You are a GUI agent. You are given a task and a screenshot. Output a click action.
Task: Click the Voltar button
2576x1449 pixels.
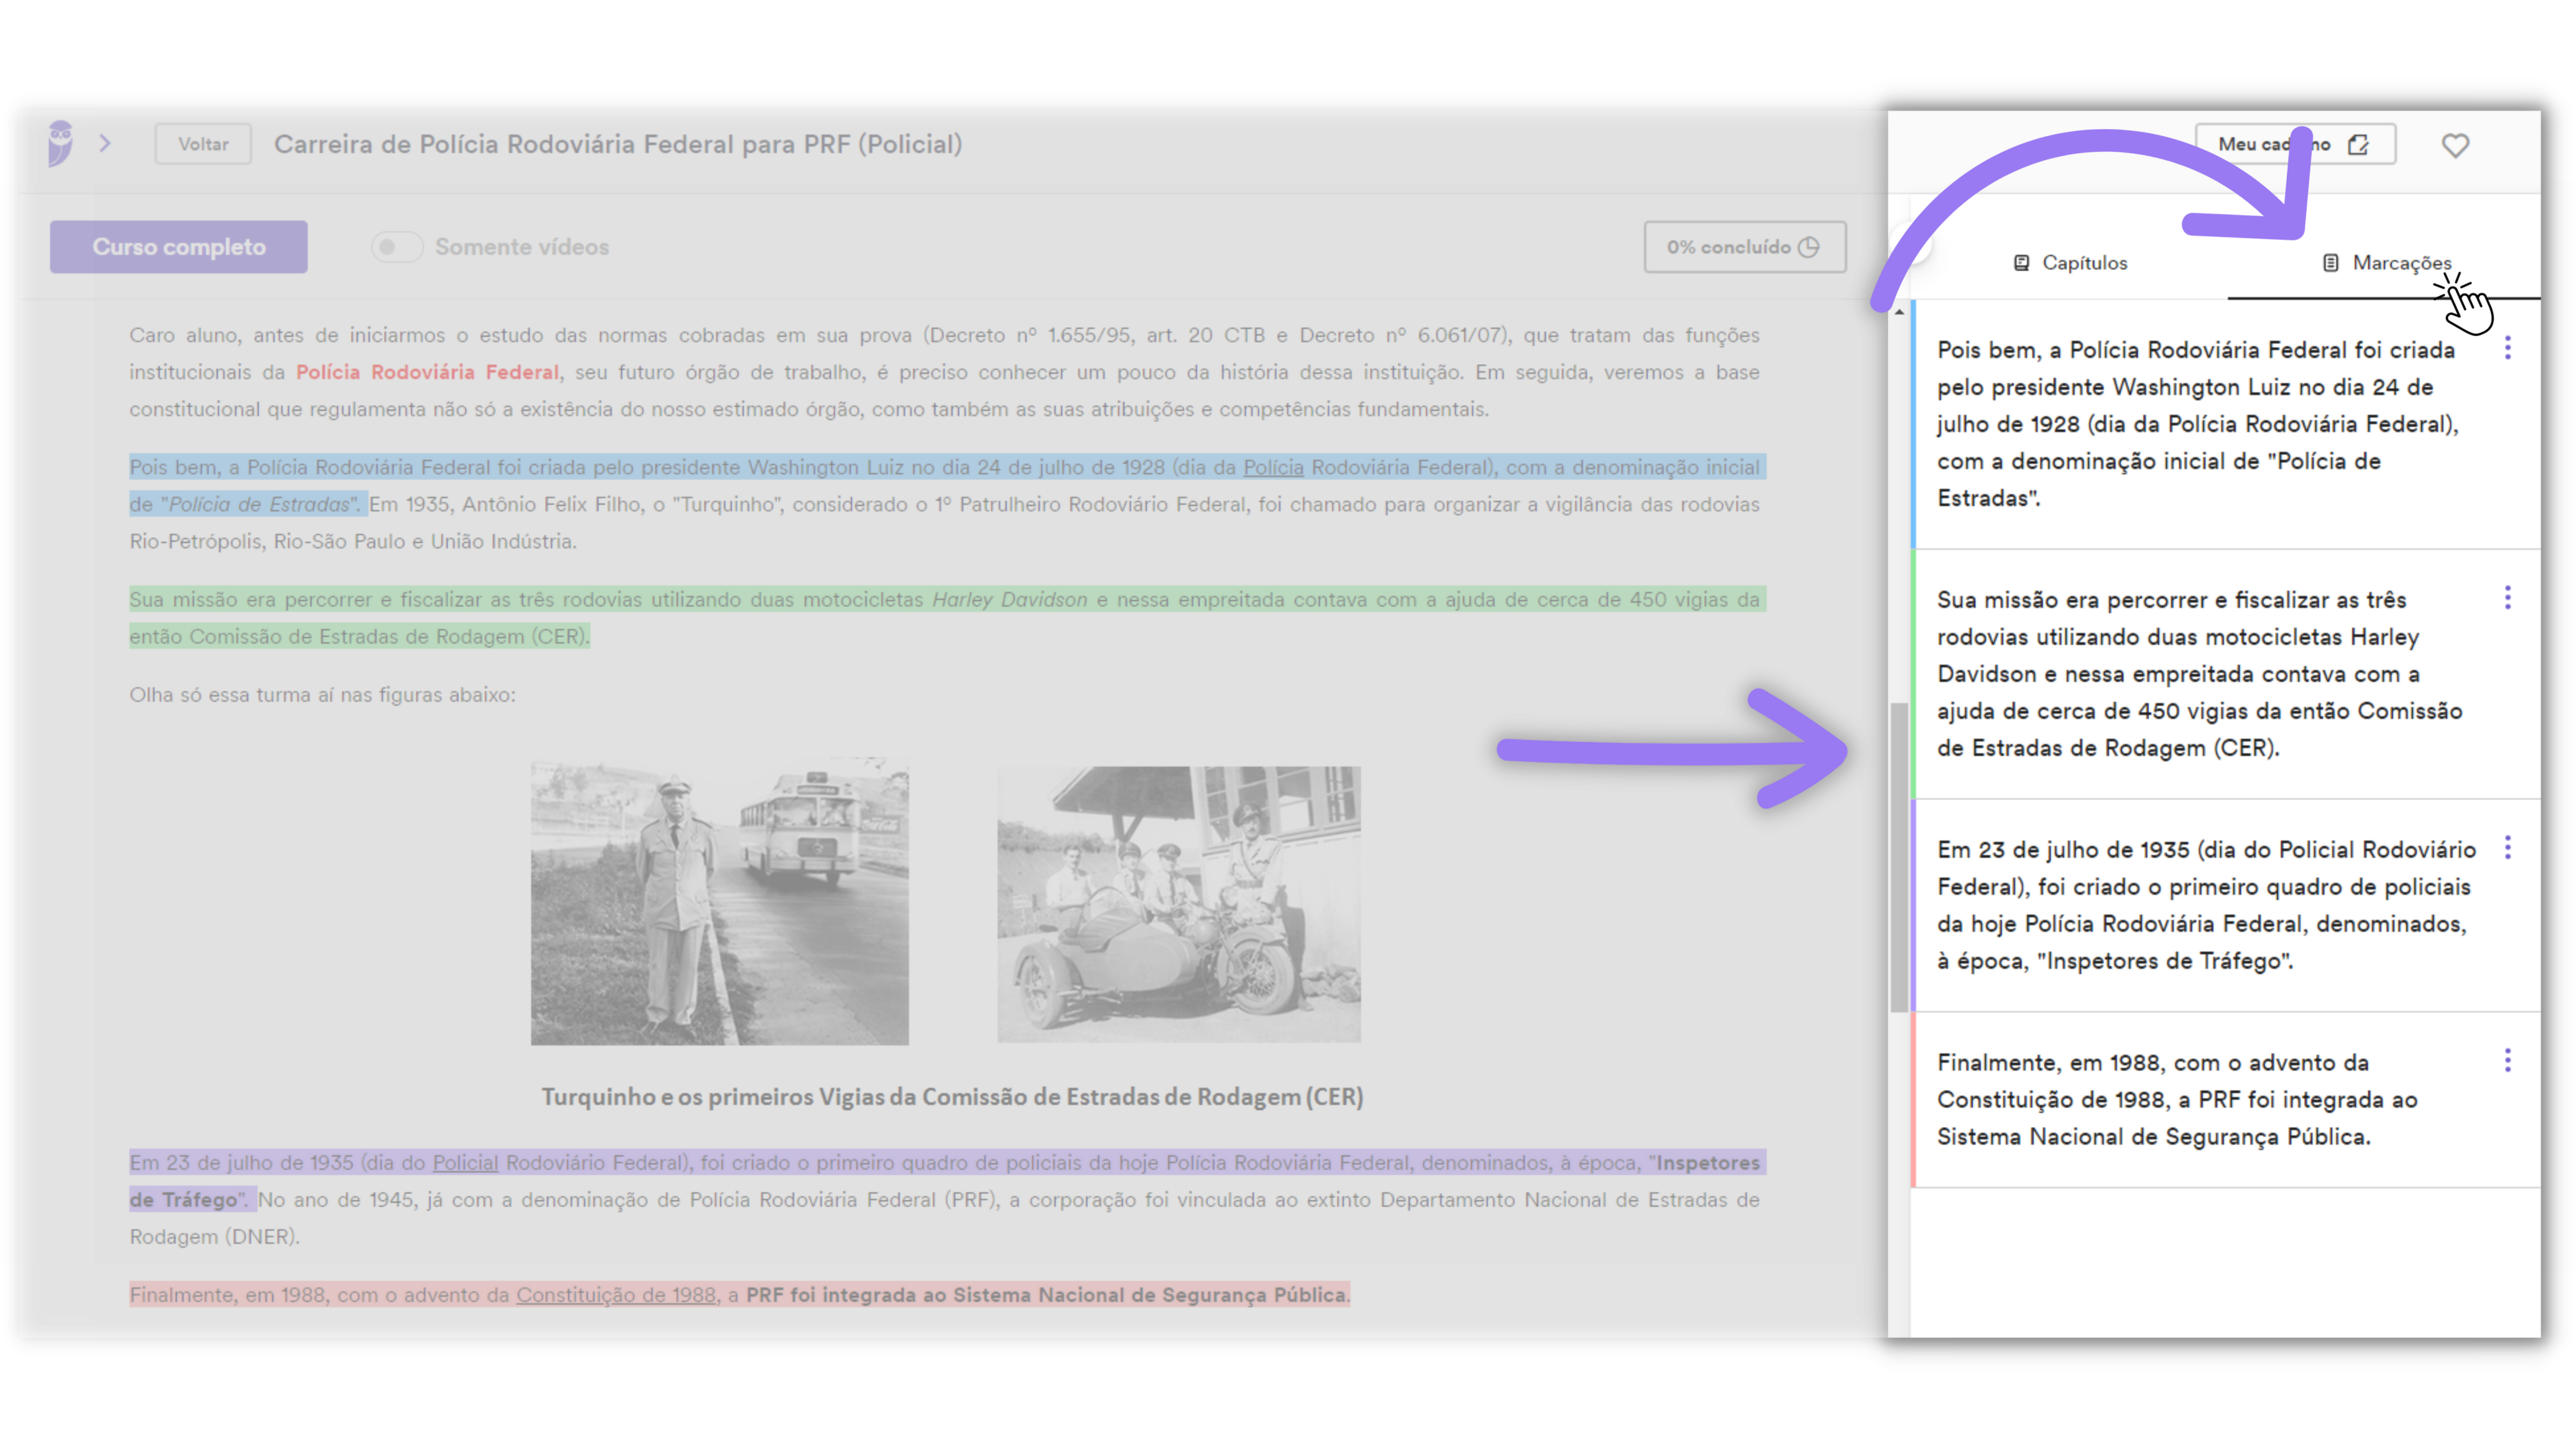(x=203, y=144)
